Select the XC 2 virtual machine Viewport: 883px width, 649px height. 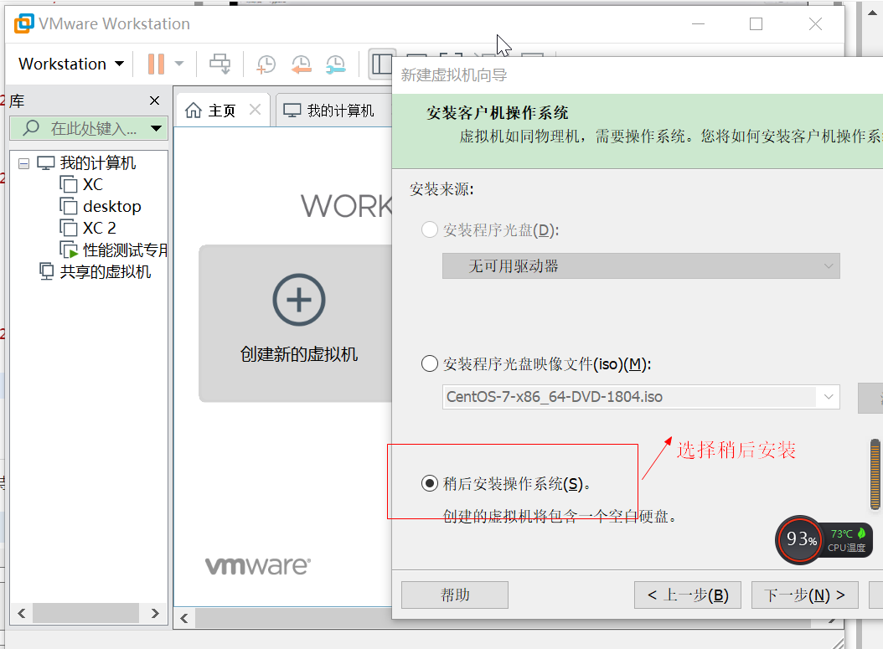tap(99, 228)
